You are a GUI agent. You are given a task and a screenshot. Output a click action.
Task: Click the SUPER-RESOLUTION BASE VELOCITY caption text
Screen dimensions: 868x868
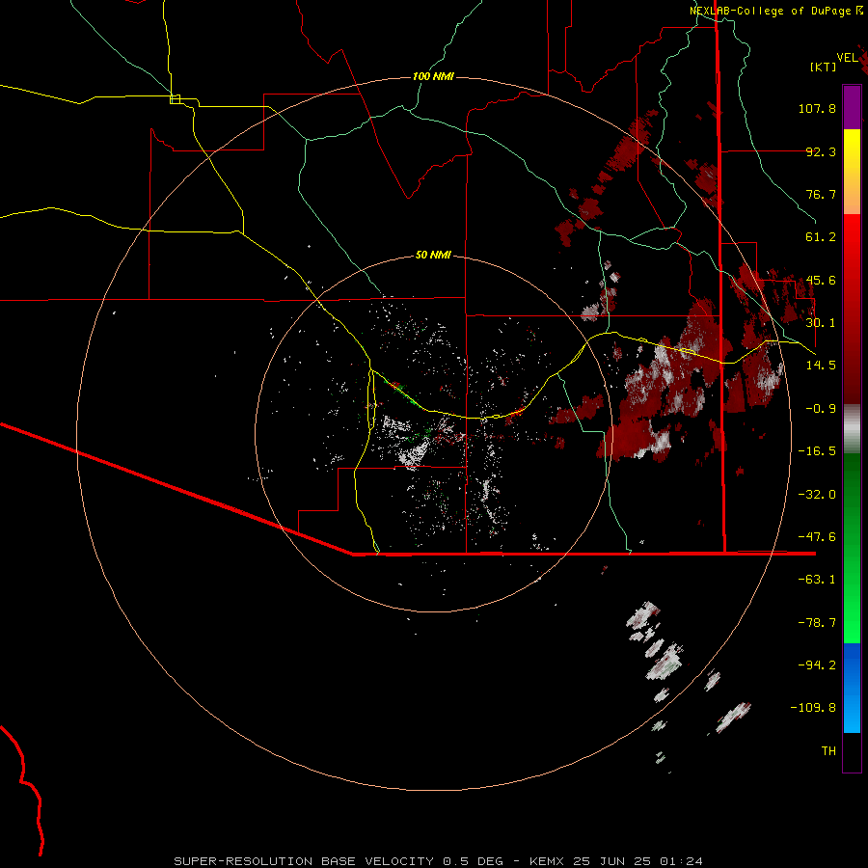[304, 861]
